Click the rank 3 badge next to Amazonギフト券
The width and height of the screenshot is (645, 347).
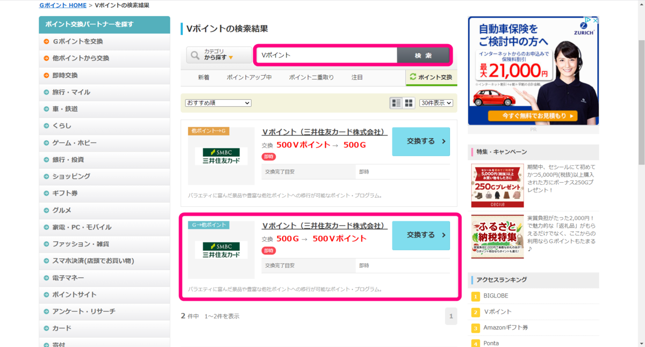pos(475,328)
